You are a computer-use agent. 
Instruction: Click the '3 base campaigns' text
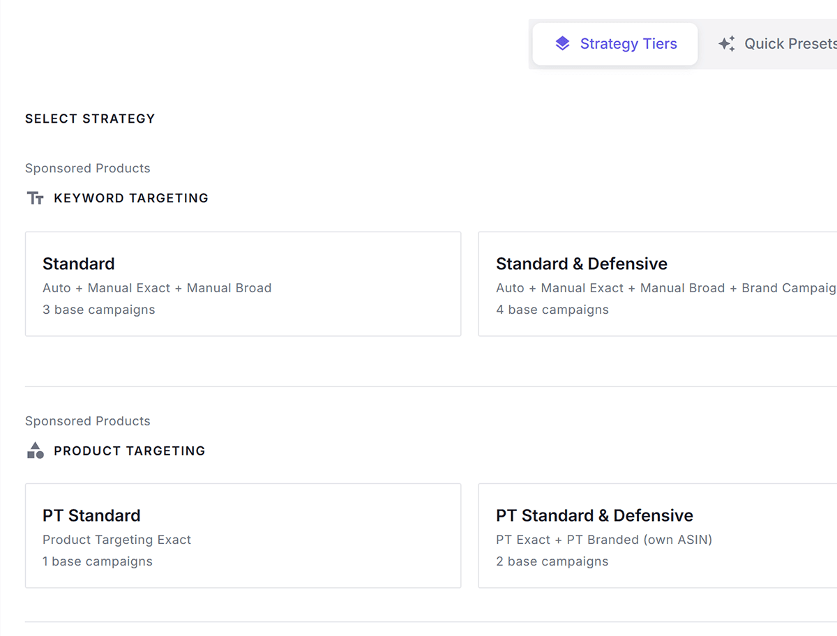coord(98,310)
